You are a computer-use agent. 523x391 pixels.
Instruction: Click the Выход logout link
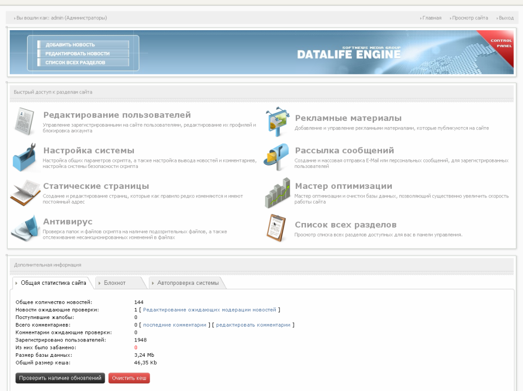(x=506, y=18)
